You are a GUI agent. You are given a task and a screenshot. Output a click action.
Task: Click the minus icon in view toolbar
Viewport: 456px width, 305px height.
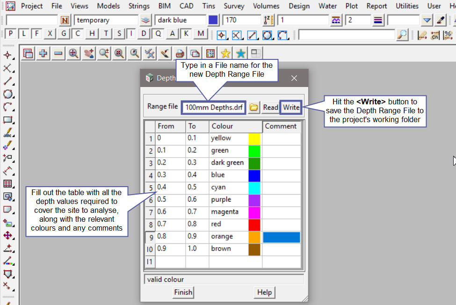click(x=58, y=53)
